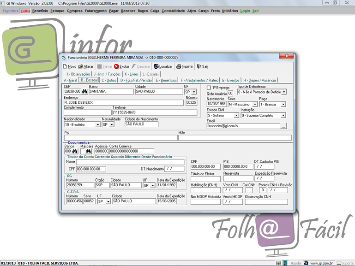
Task: Click the Observação CNH field
Action: click(266, 201)
